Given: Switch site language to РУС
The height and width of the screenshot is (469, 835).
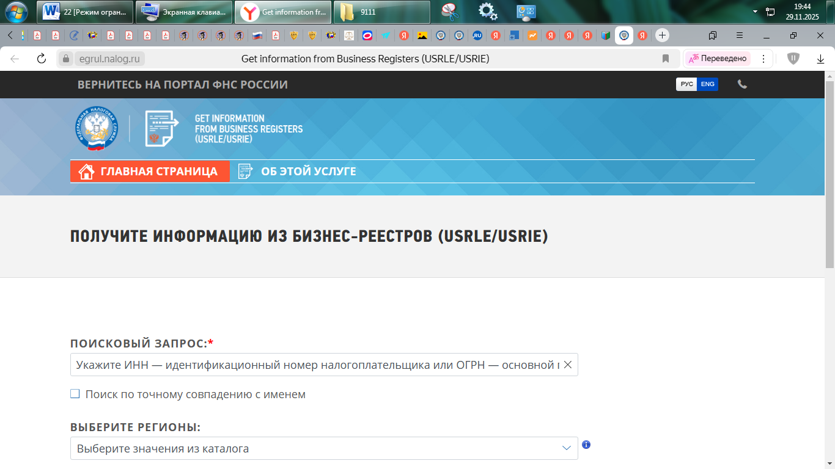Looking at the screenshot, I should click(x=686, y=84).
